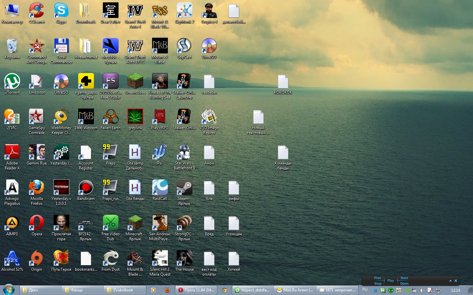
Task: Open the volume speaker tray icon
Action: pyautogui.click(x=422, y=290)
